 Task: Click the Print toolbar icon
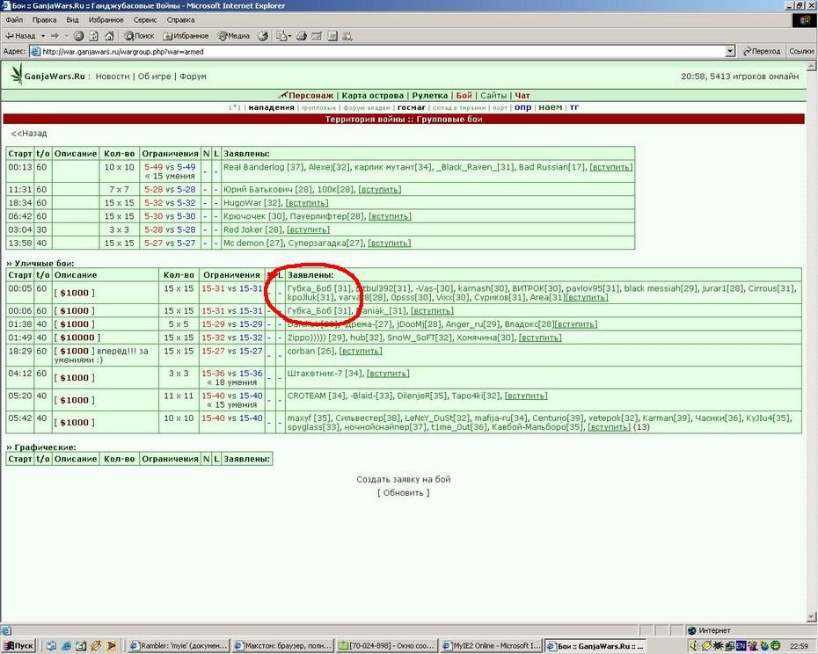point(301,36)
